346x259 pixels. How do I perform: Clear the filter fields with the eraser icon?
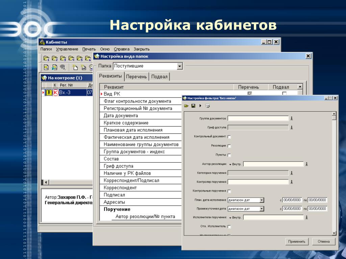point(207,106)
